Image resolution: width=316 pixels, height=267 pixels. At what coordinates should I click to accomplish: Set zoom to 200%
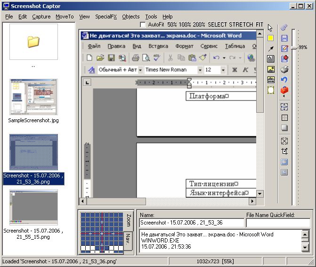[x=199, y=25]
